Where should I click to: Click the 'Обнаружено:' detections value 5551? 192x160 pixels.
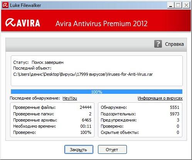[x=175, y=107]
